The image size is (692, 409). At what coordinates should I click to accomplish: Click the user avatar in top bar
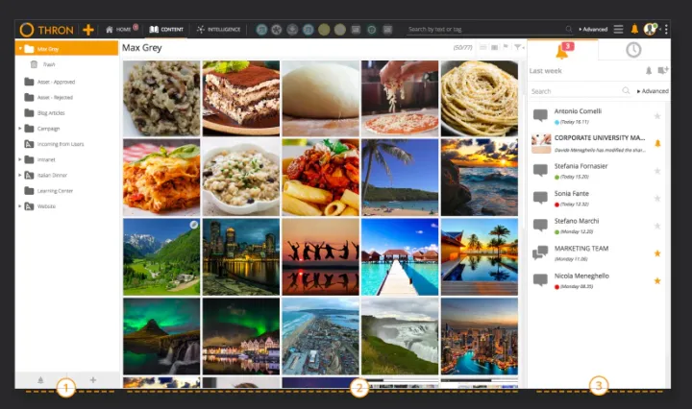pos(651,30)
